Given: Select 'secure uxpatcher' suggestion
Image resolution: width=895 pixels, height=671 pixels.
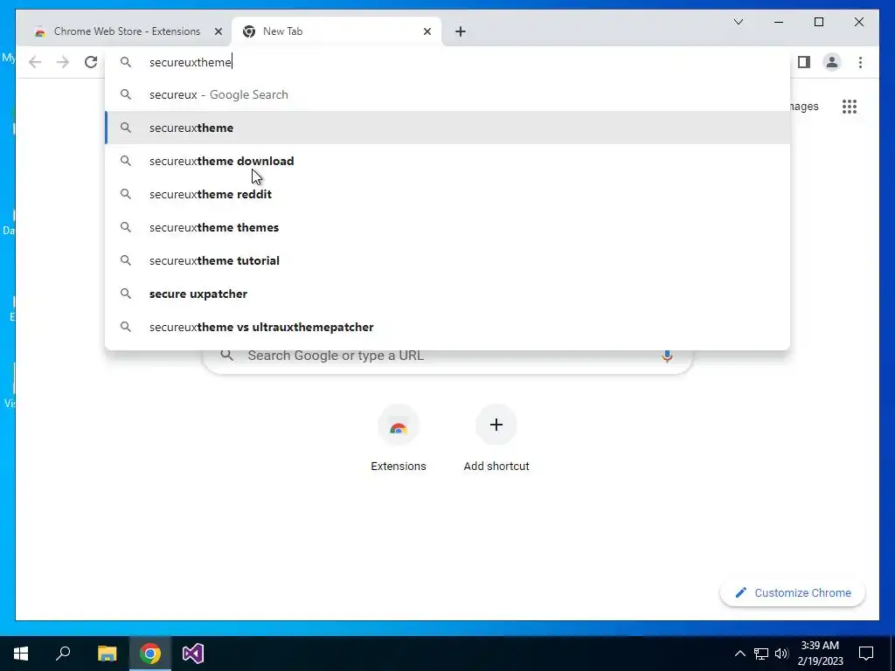Looking at the screenshot, I should point(448,294).
